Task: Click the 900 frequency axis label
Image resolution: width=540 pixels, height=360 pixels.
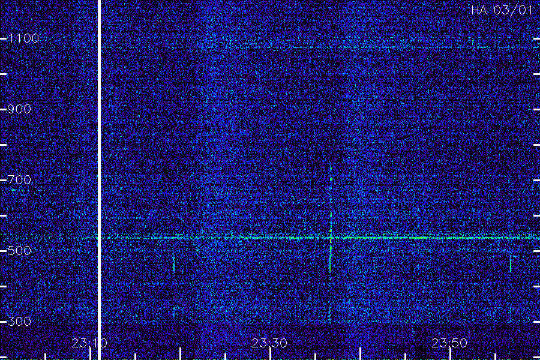Action: [x=19, y=109]
